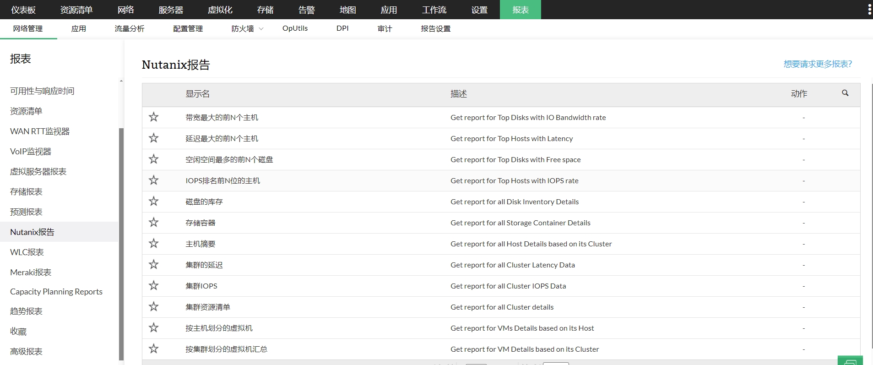
Task: Open the IOPS排名前N位的主机 report
Action: 223,180
